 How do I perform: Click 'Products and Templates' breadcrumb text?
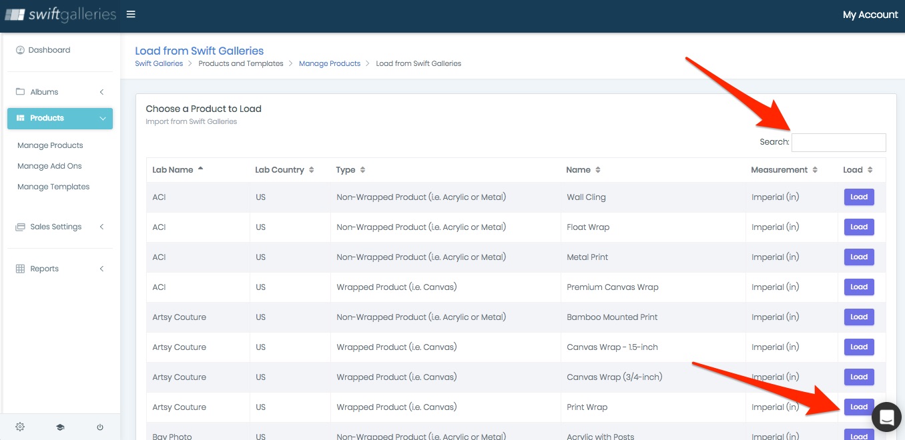(x=241, y=63)
